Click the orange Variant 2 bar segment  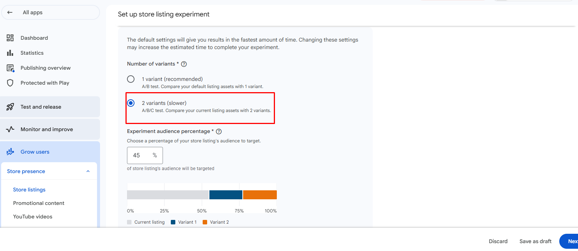260,195
